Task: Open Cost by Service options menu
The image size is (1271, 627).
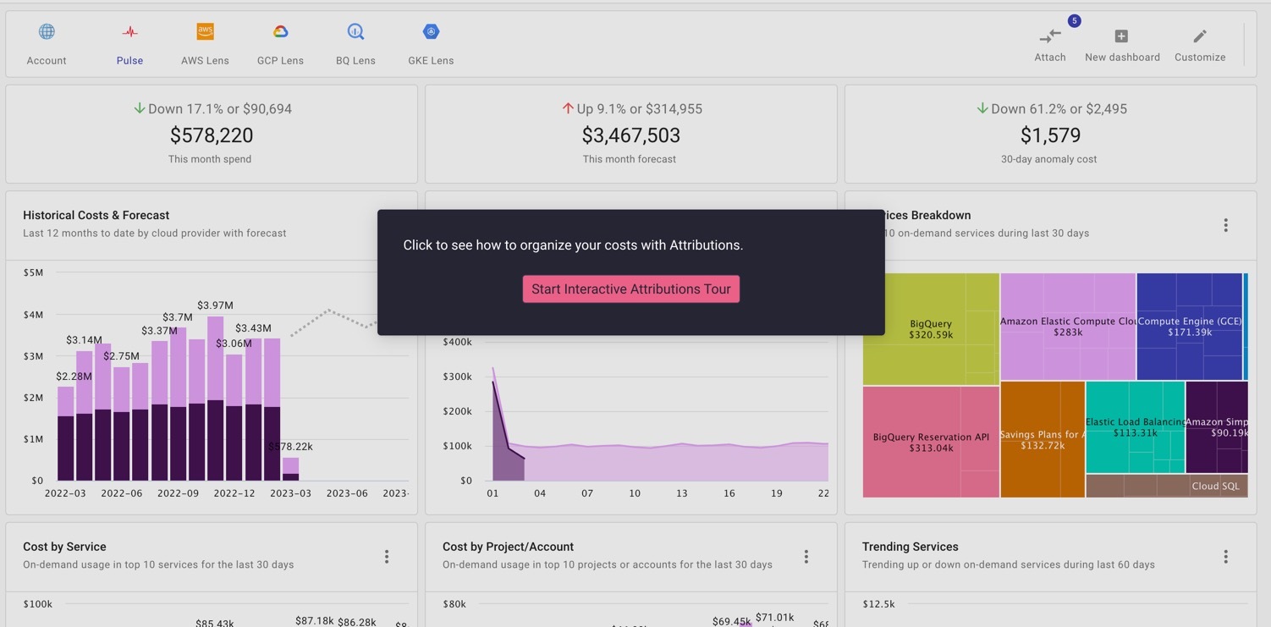Action: [387, 557]
